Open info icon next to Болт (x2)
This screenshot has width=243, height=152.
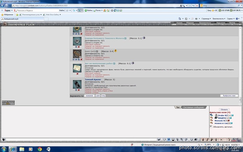97,51
